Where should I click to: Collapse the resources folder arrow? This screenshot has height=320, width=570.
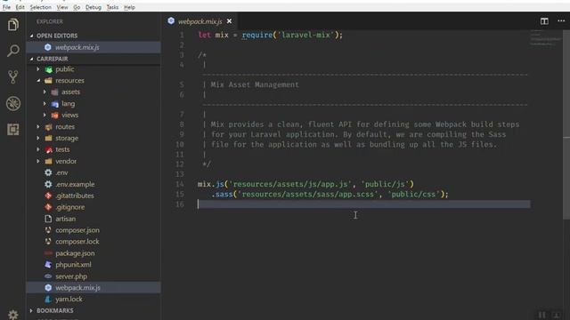(38, 81)
